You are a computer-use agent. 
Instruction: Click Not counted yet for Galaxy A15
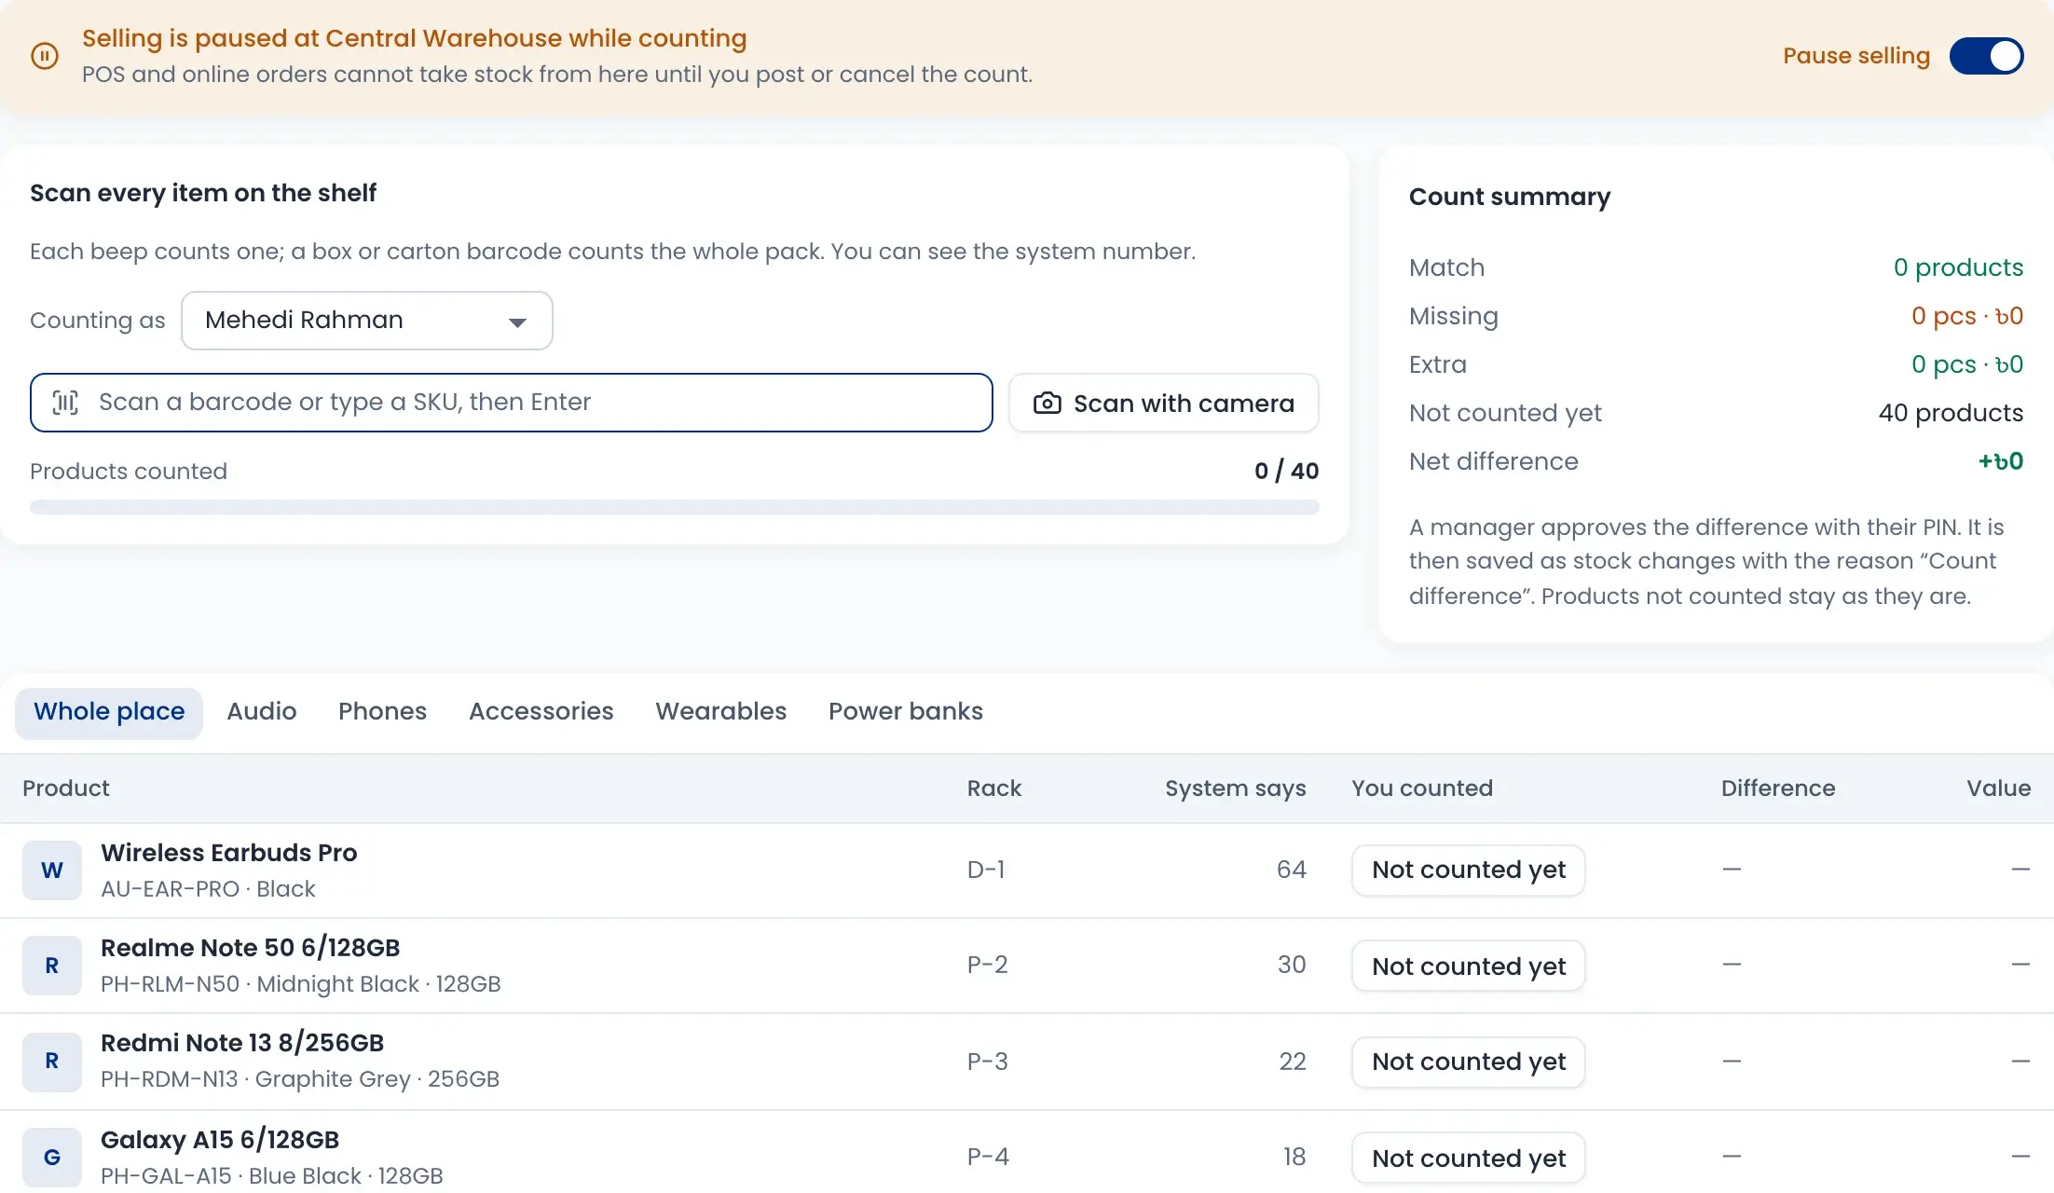pos(1469,1159)
